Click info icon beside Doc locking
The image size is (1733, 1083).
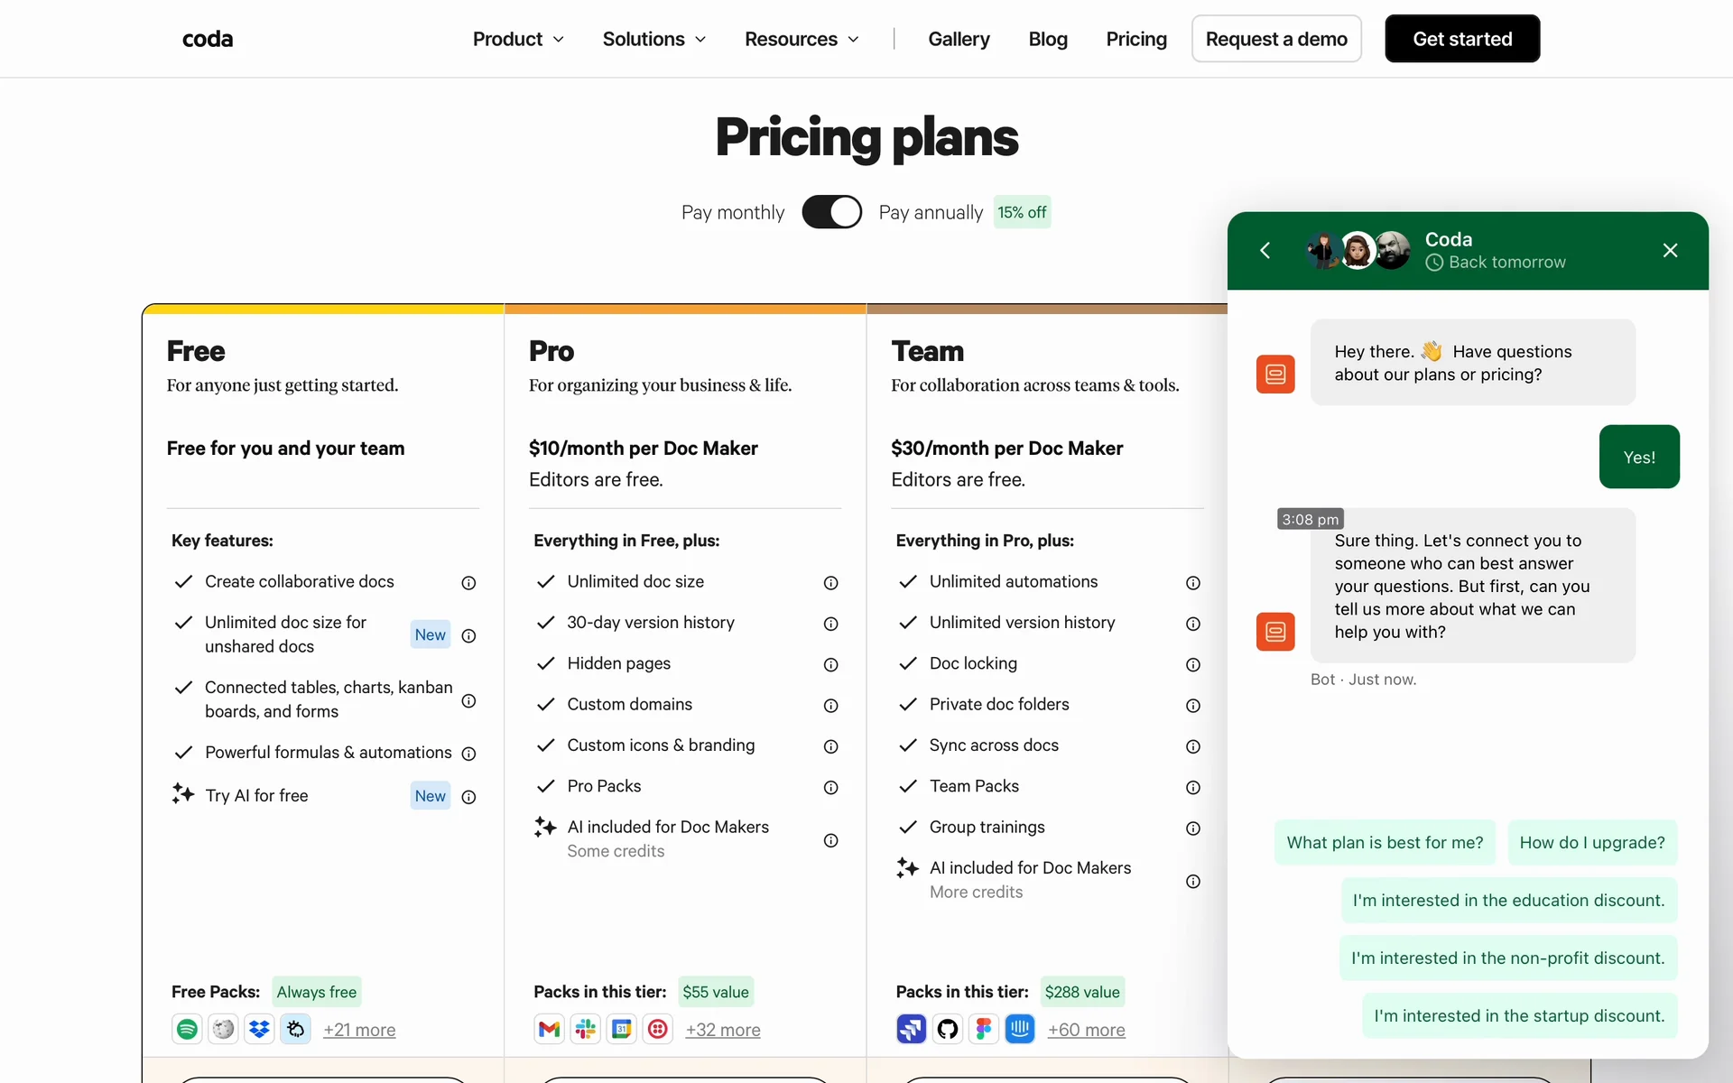(1192, 665)
